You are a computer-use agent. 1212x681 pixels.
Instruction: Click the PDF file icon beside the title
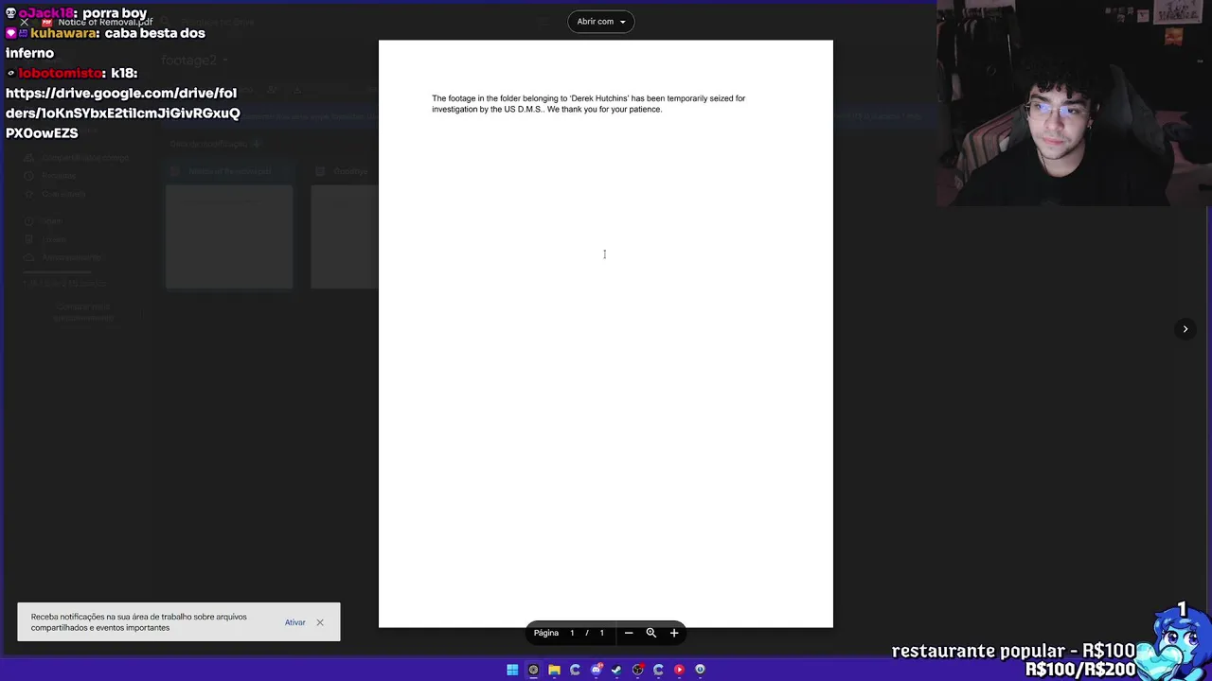tap(47, 22)
